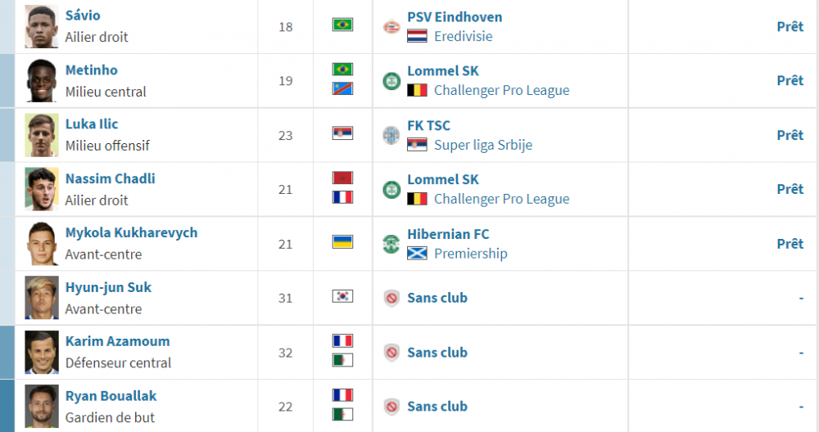Click the Scottish flag beside Premiership

(x=417, y=254)
